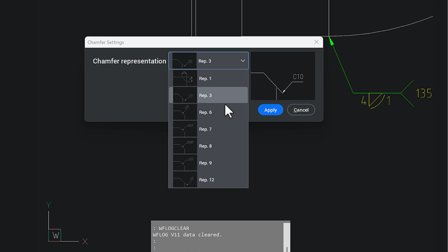Image resolution: width=448 pixels, height=252 pixels.
Task: Collapse the Chamfer representation dropdown arrow
Action: coord(243,61)
